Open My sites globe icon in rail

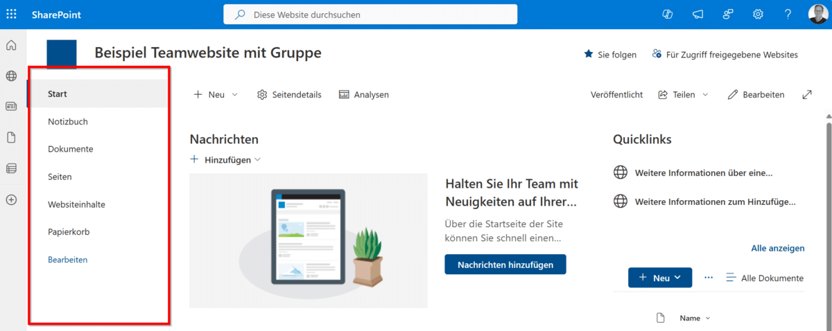tap(11, 76)
